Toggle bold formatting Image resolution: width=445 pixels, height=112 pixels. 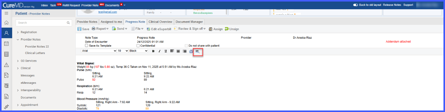153,51
